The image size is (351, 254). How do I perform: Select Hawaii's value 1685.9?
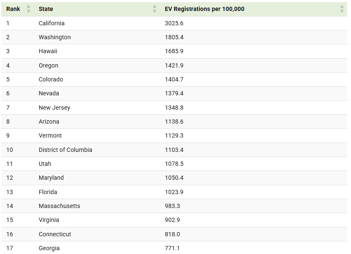(x=174, y=51)
